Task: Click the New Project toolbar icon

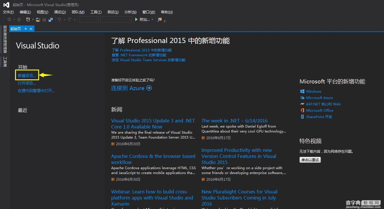Action: pyautogui.click(x=28, y=20)
